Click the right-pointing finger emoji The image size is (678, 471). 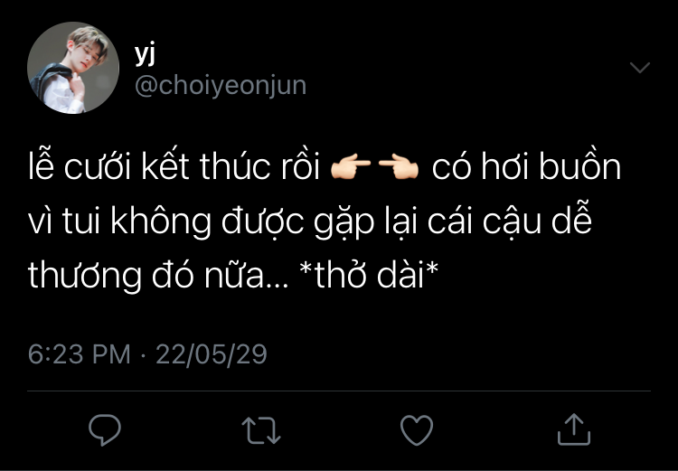tap(351, 168)
